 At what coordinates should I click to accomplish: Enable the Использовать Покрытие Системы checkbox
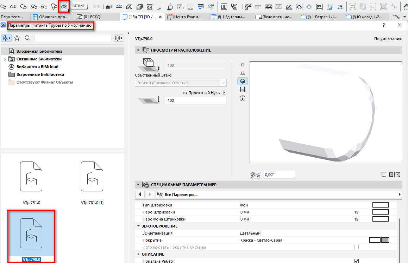pos(356,247)
